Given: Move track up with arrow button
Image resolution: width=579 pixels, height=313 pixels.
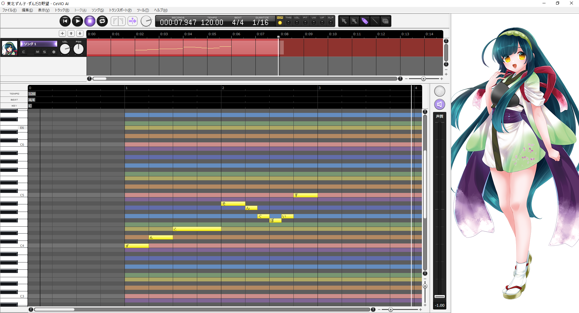Looking at the screenshot, I should 71,33.
